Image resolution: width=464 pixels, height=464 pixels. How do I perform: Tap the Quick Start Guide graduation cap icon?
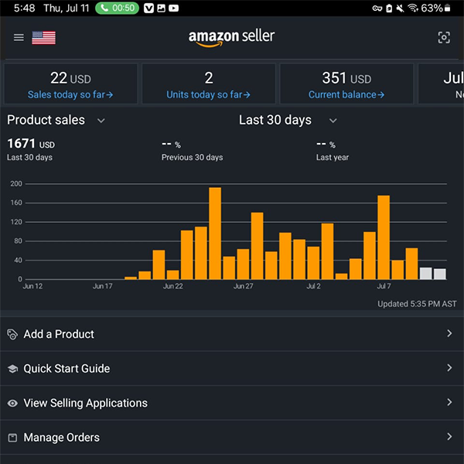[12, 369]
